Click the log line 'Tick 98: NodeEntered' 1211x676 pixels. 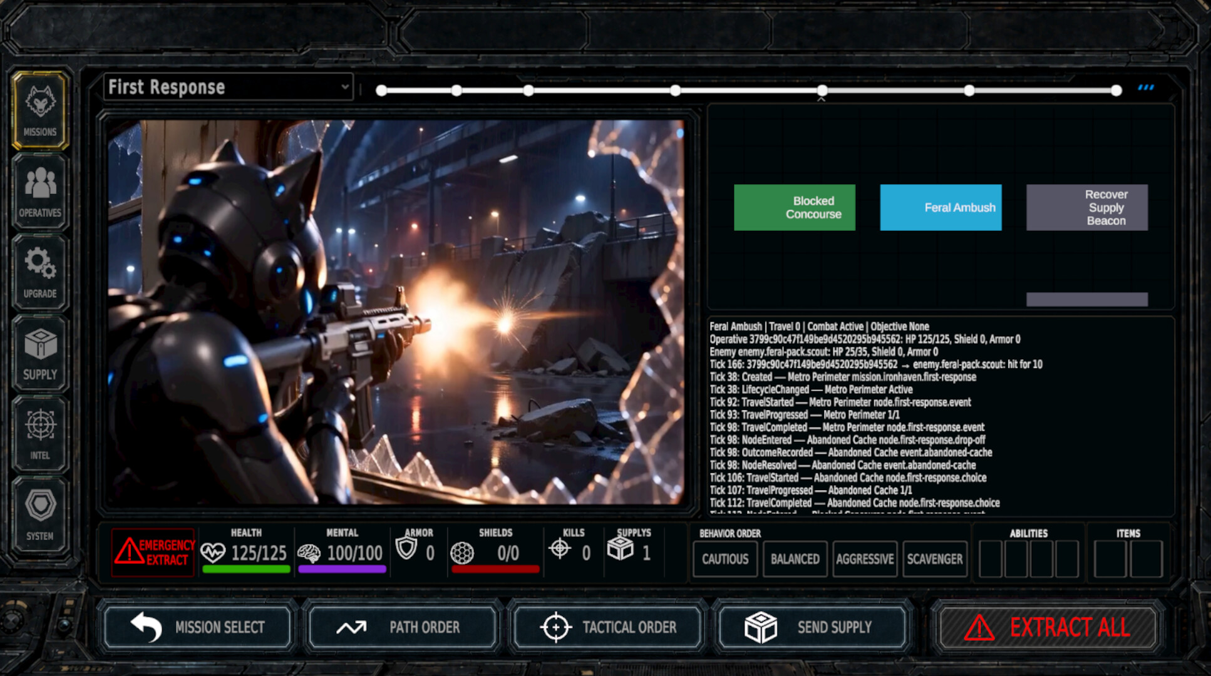tap(847, 440)
